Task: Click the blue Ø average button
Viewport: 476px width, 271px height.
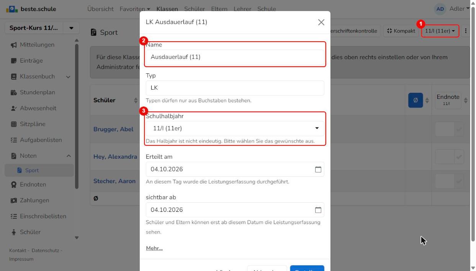Action: (415, 100)
